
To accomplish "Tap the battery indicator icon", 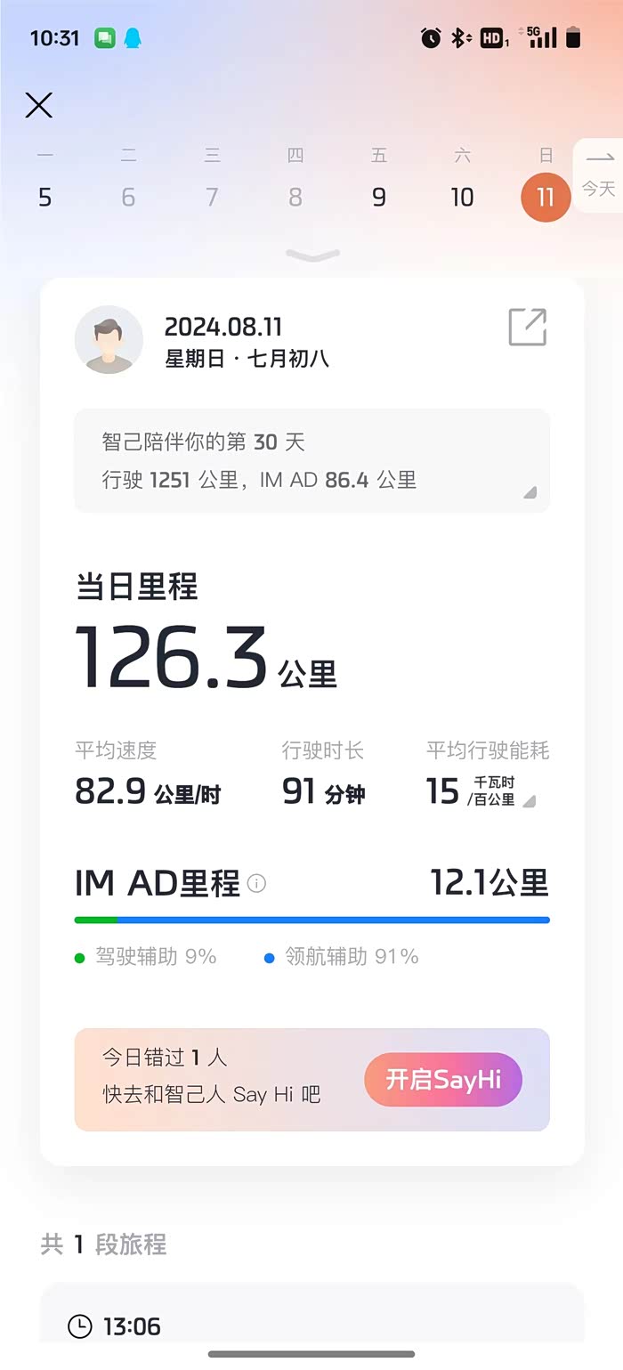I will 573,37.
